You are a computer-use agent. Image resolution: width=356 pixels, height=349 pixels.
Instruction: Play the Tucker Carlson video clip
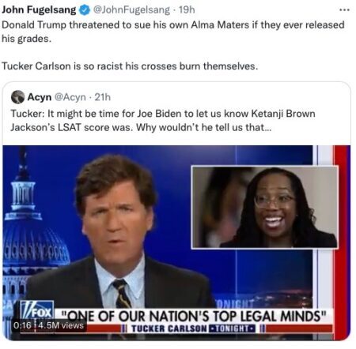176,242
